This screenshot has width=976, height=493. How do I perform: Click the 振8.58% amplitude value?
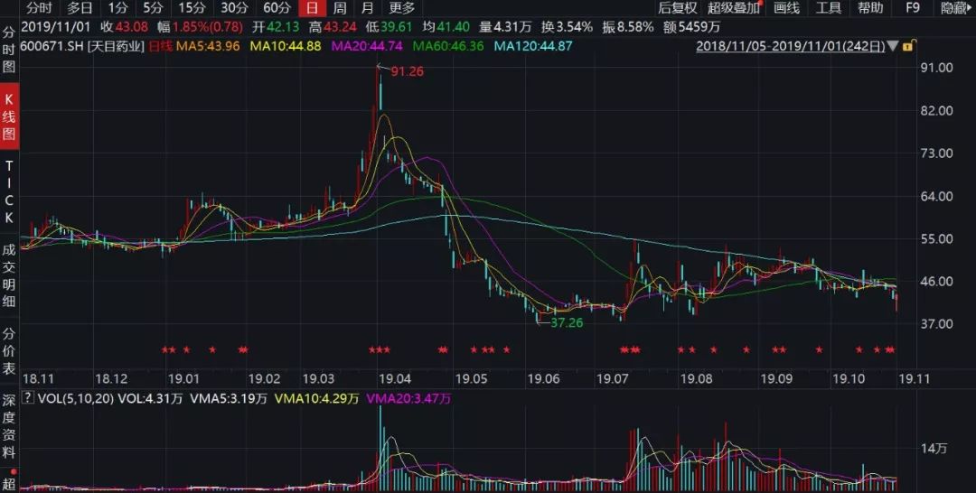click(x=628, y=27)
